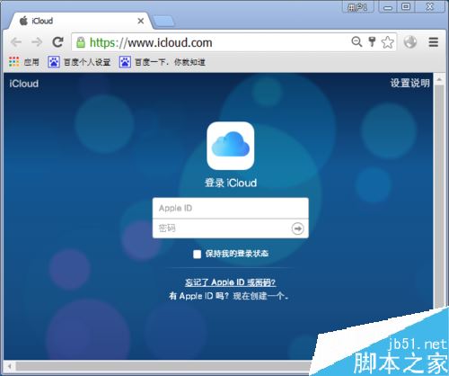Open saved passwords key icon
The image size is (449, 376).
(x=372, y=41)
